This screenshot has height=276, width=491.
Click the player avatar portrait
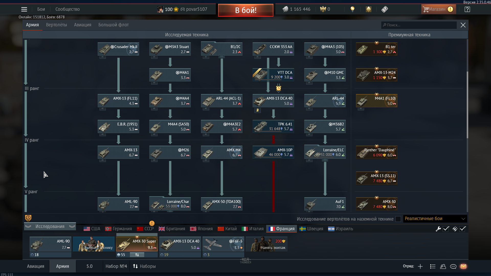pyautogui.click(x=160, y=9)
